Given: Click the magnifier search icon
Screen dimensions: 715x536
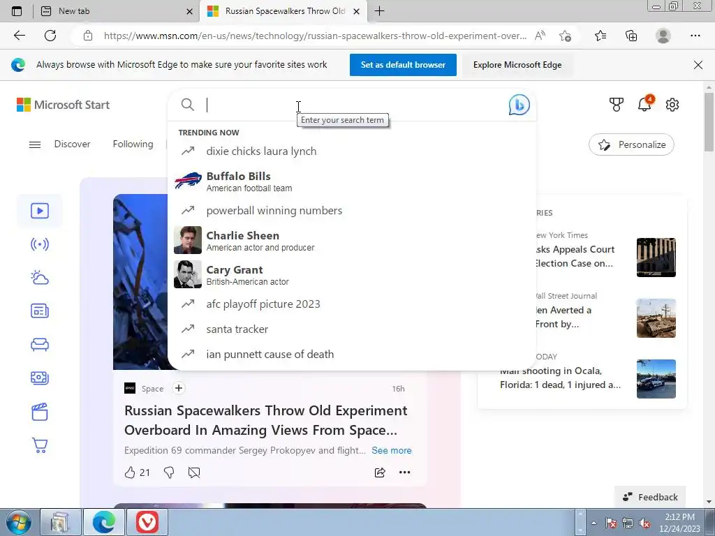Looking at the screenshot, I should [187, 105].
